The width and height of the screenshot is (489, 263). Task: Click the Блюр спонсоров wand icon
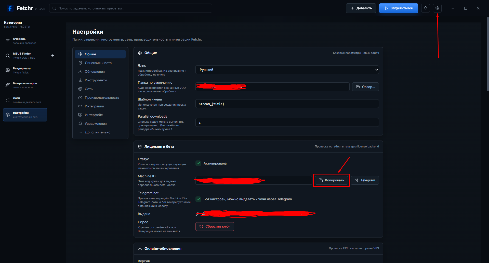pyautogui.click(x=8, y=85)
